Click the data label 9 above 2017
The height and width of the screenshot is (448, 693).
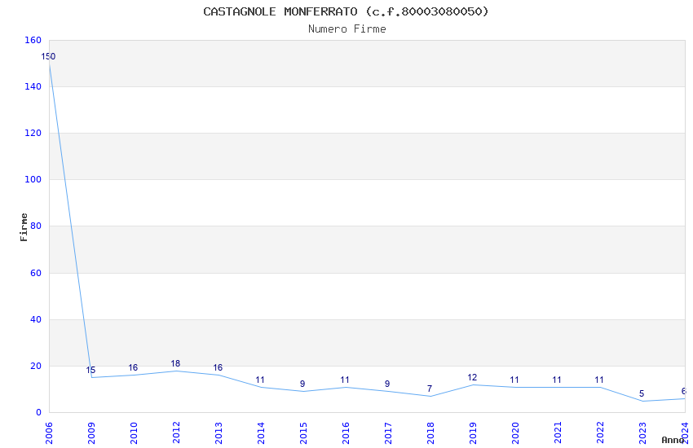click(387, 384)
